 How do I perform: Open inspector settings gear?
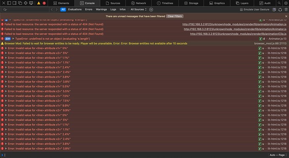coord(286,3)
